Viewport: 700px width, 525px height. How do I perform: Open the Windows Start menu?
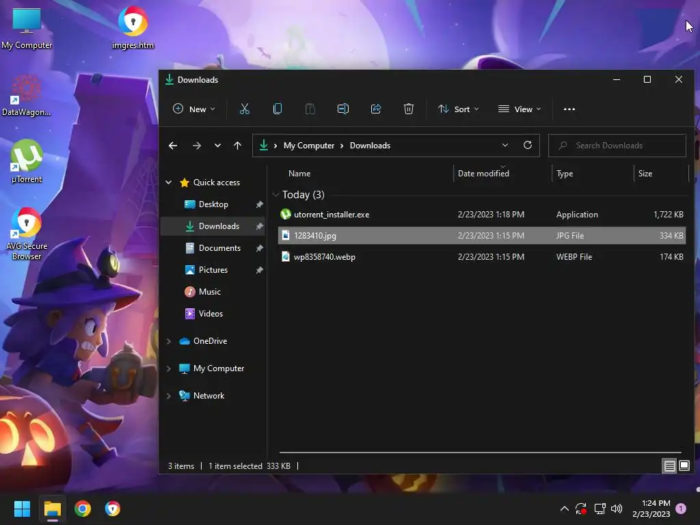[x=22, y=509]
